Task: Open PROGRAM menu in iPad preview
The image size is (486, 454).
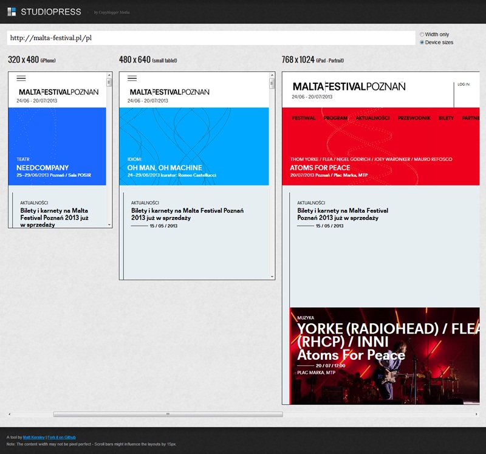Action: (x=335, y=118)
